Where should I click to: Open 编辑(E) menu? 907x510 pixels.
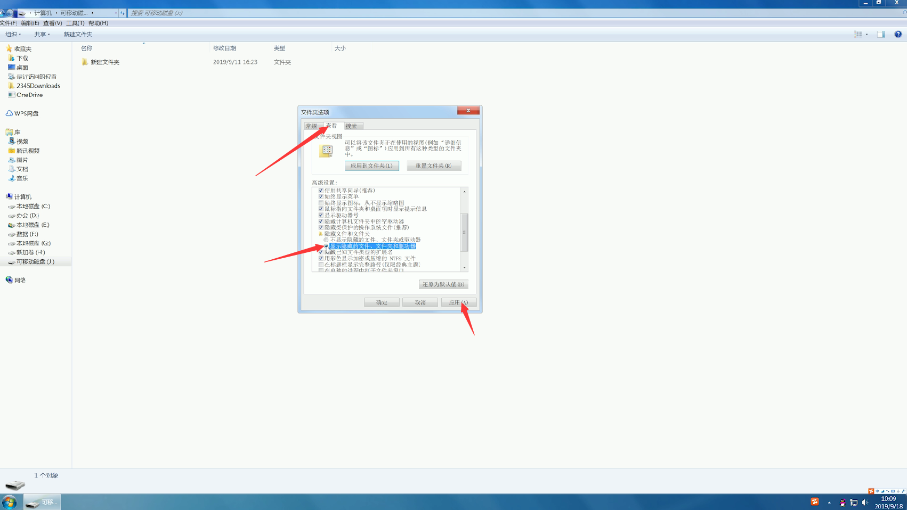coord(30,23)
